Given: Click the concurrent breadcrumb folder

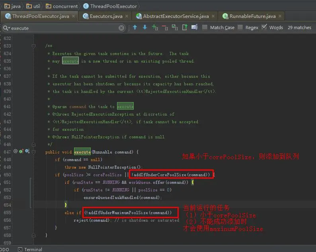Looking at the screenshot, I should click(62, 6).
